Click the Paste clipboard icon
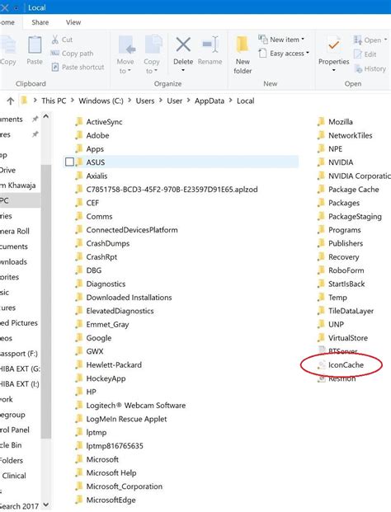This screenshot has height=512, width=391. pyautogui.click(x=35, y=45)
